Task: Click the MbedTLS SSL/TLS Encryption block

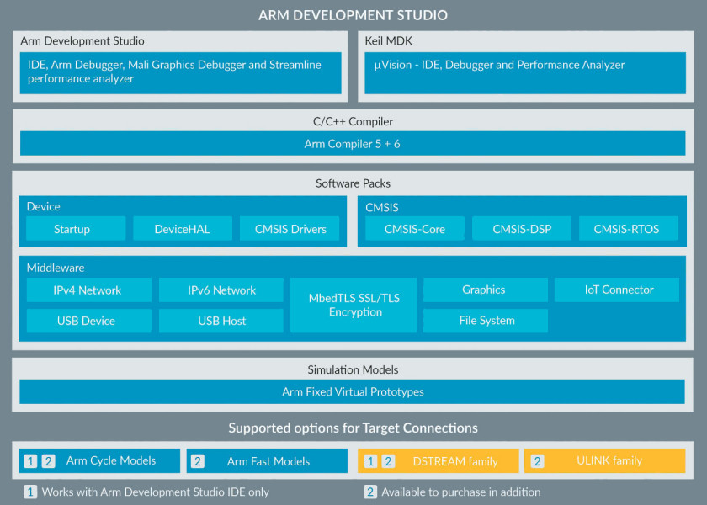Action: (353, 306)
